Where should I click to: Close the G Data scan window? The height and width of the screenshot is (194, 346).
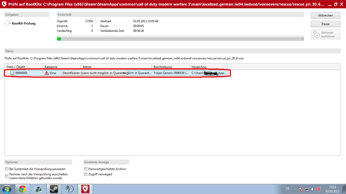(x=342, y=4)
